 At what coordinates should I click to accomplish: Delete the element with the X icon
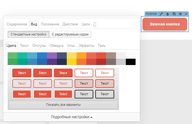(180, 14)
